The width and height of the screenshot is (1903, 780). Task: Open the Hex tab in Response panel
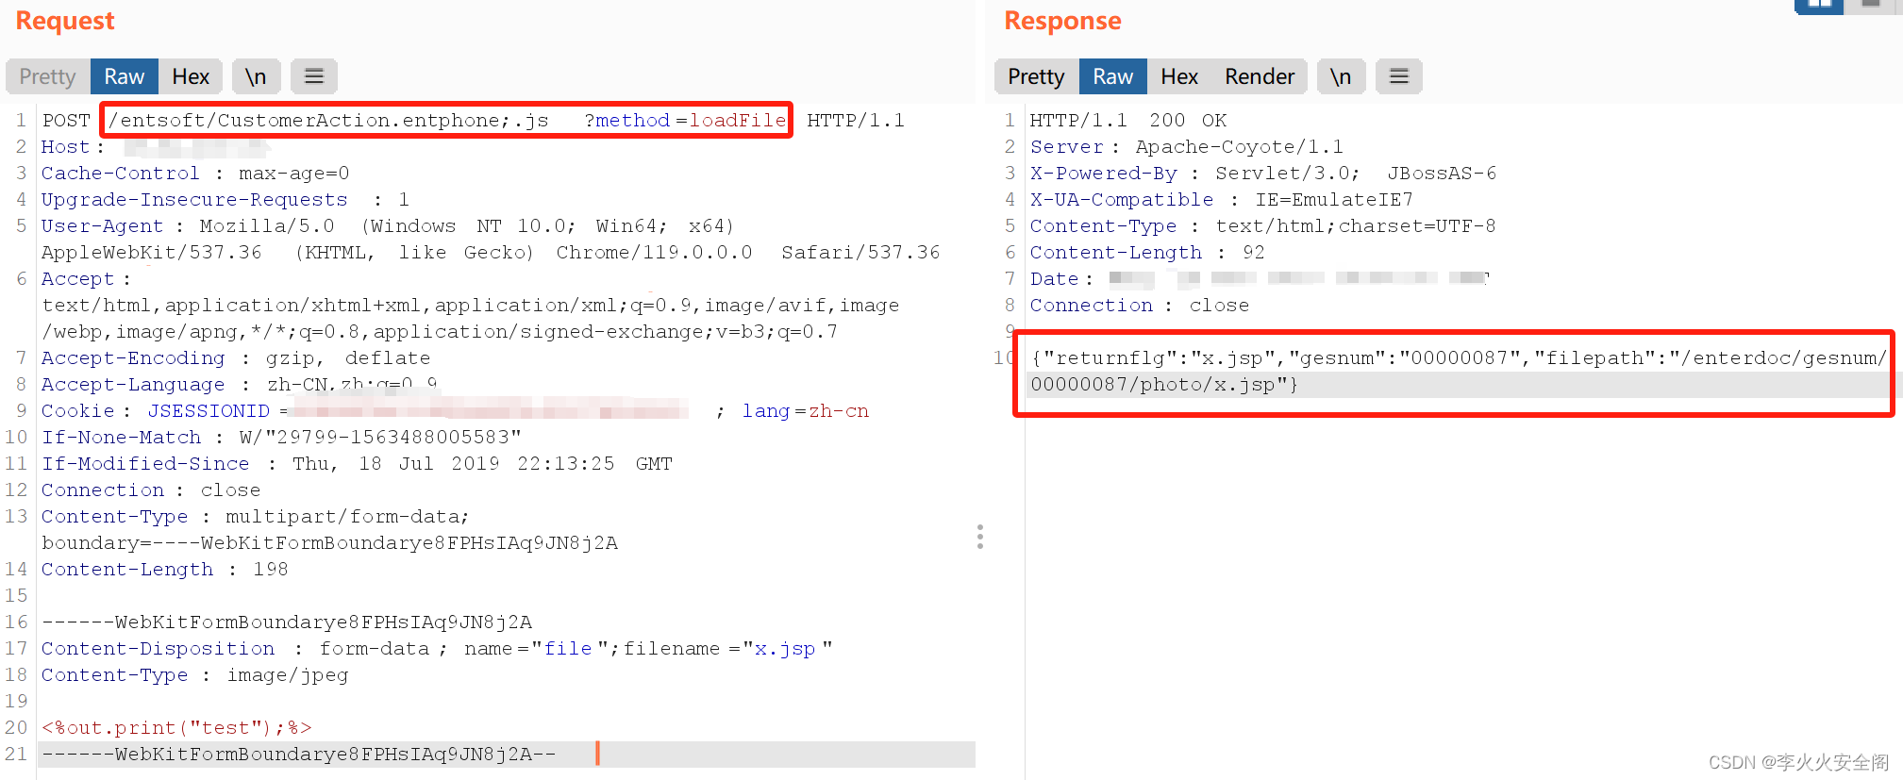pyautogui.click(x=1179, y=76)
